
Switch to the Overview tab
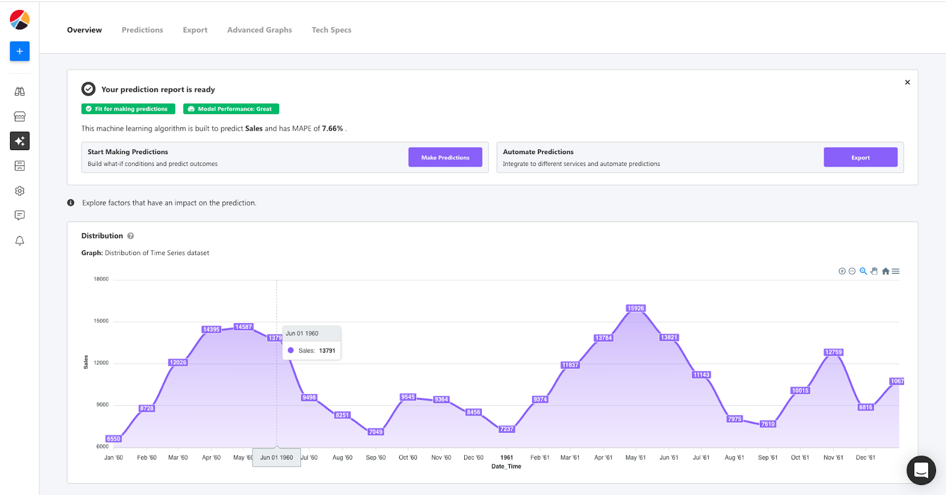click(85, 30)
